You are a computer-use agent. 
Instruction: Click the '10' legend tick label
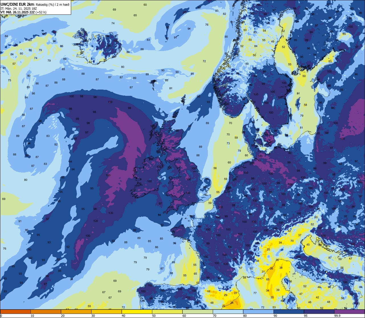click(33, 316)
